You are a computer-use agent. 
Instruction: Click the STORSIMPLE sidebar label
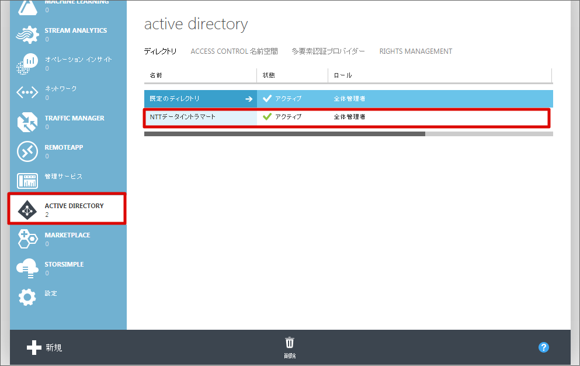64,264
